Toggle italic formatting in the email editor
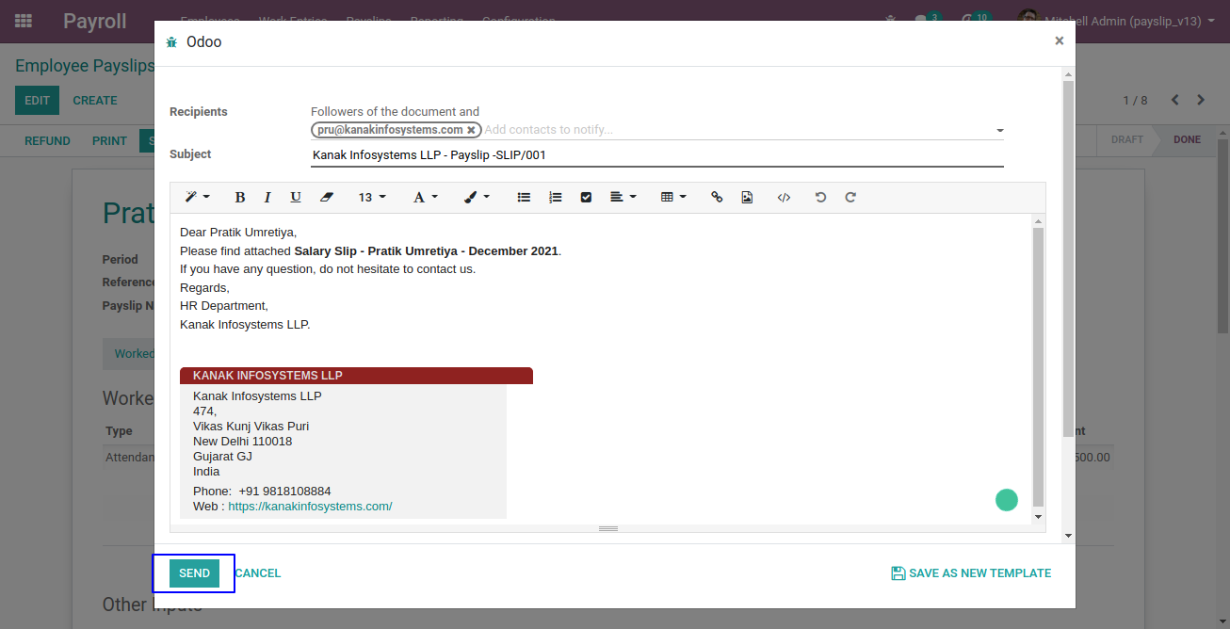1230x629 pixels. click(x=267, y=198)
